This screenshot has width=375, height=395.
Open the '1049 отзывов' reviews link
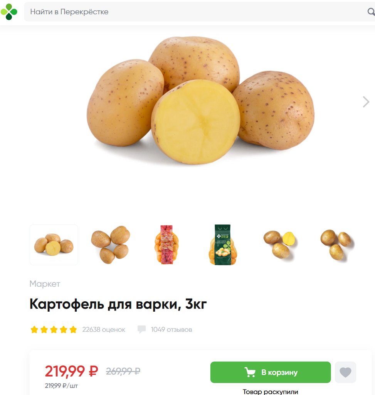172,329
